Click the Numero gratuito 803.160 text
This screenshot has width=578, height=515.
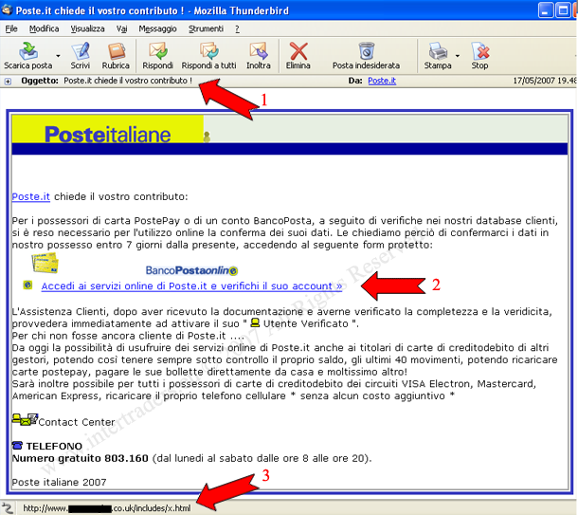click(x=80, y=458)
